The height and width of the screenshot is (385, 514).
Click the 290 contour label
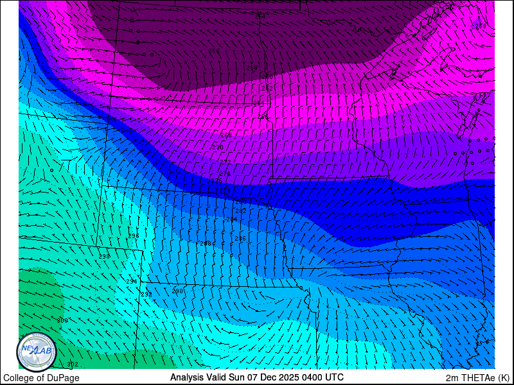(177, 291)
